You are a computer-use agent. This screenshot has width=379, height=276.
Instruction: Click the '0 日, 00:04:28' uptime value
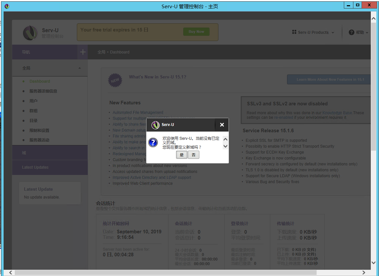click(x=118, y=255)
